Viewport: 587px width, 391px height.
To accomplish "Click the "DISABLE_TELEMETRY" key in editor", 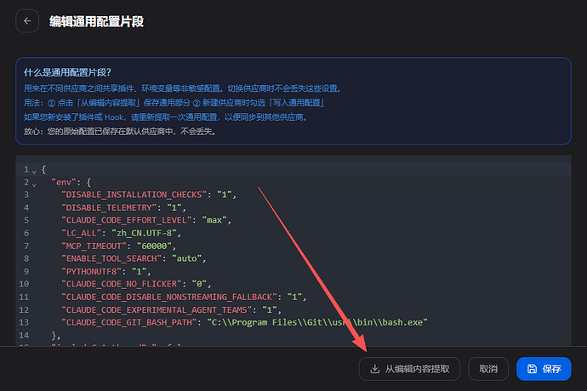I will pos(109,207).
